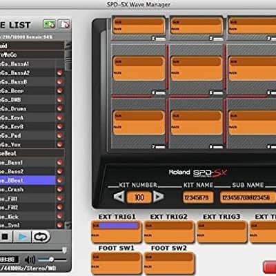Select the SUB slot of pad 2

click(196, 22)
